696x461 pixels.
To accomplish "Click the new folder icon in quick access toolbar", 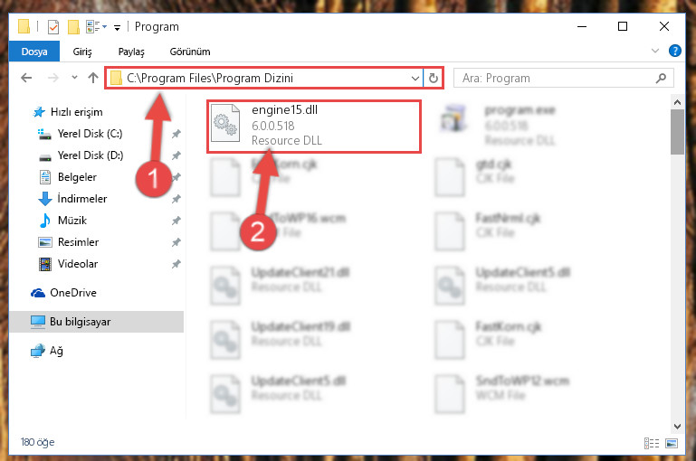I will [73, 26].
